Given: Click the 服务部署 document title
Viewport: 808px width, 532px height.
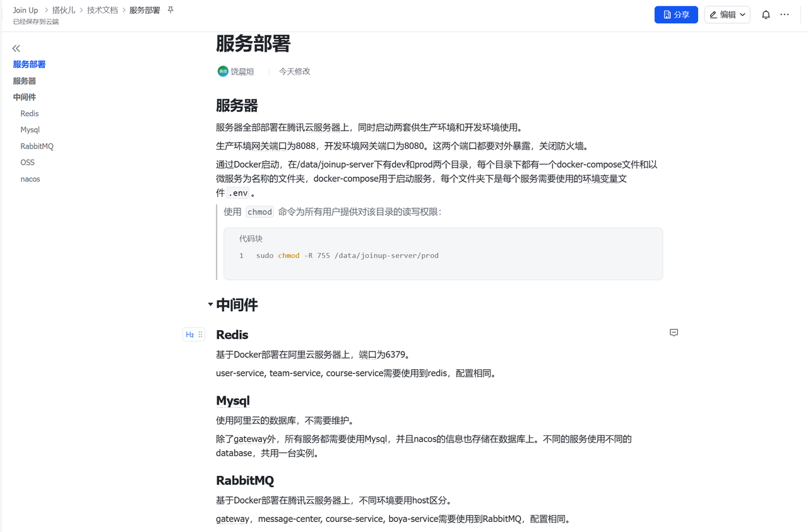Looking at the screenshot, I should 253,44.
